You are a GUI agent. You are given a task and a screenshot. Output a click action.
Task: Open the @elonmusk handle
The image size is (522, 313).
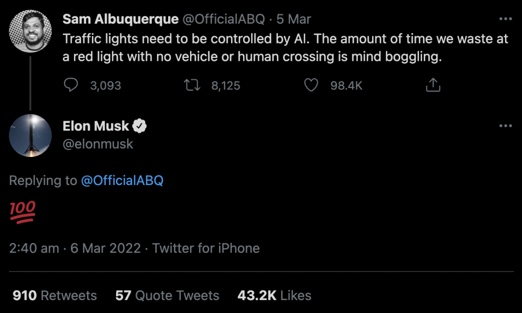click(98, 144)
